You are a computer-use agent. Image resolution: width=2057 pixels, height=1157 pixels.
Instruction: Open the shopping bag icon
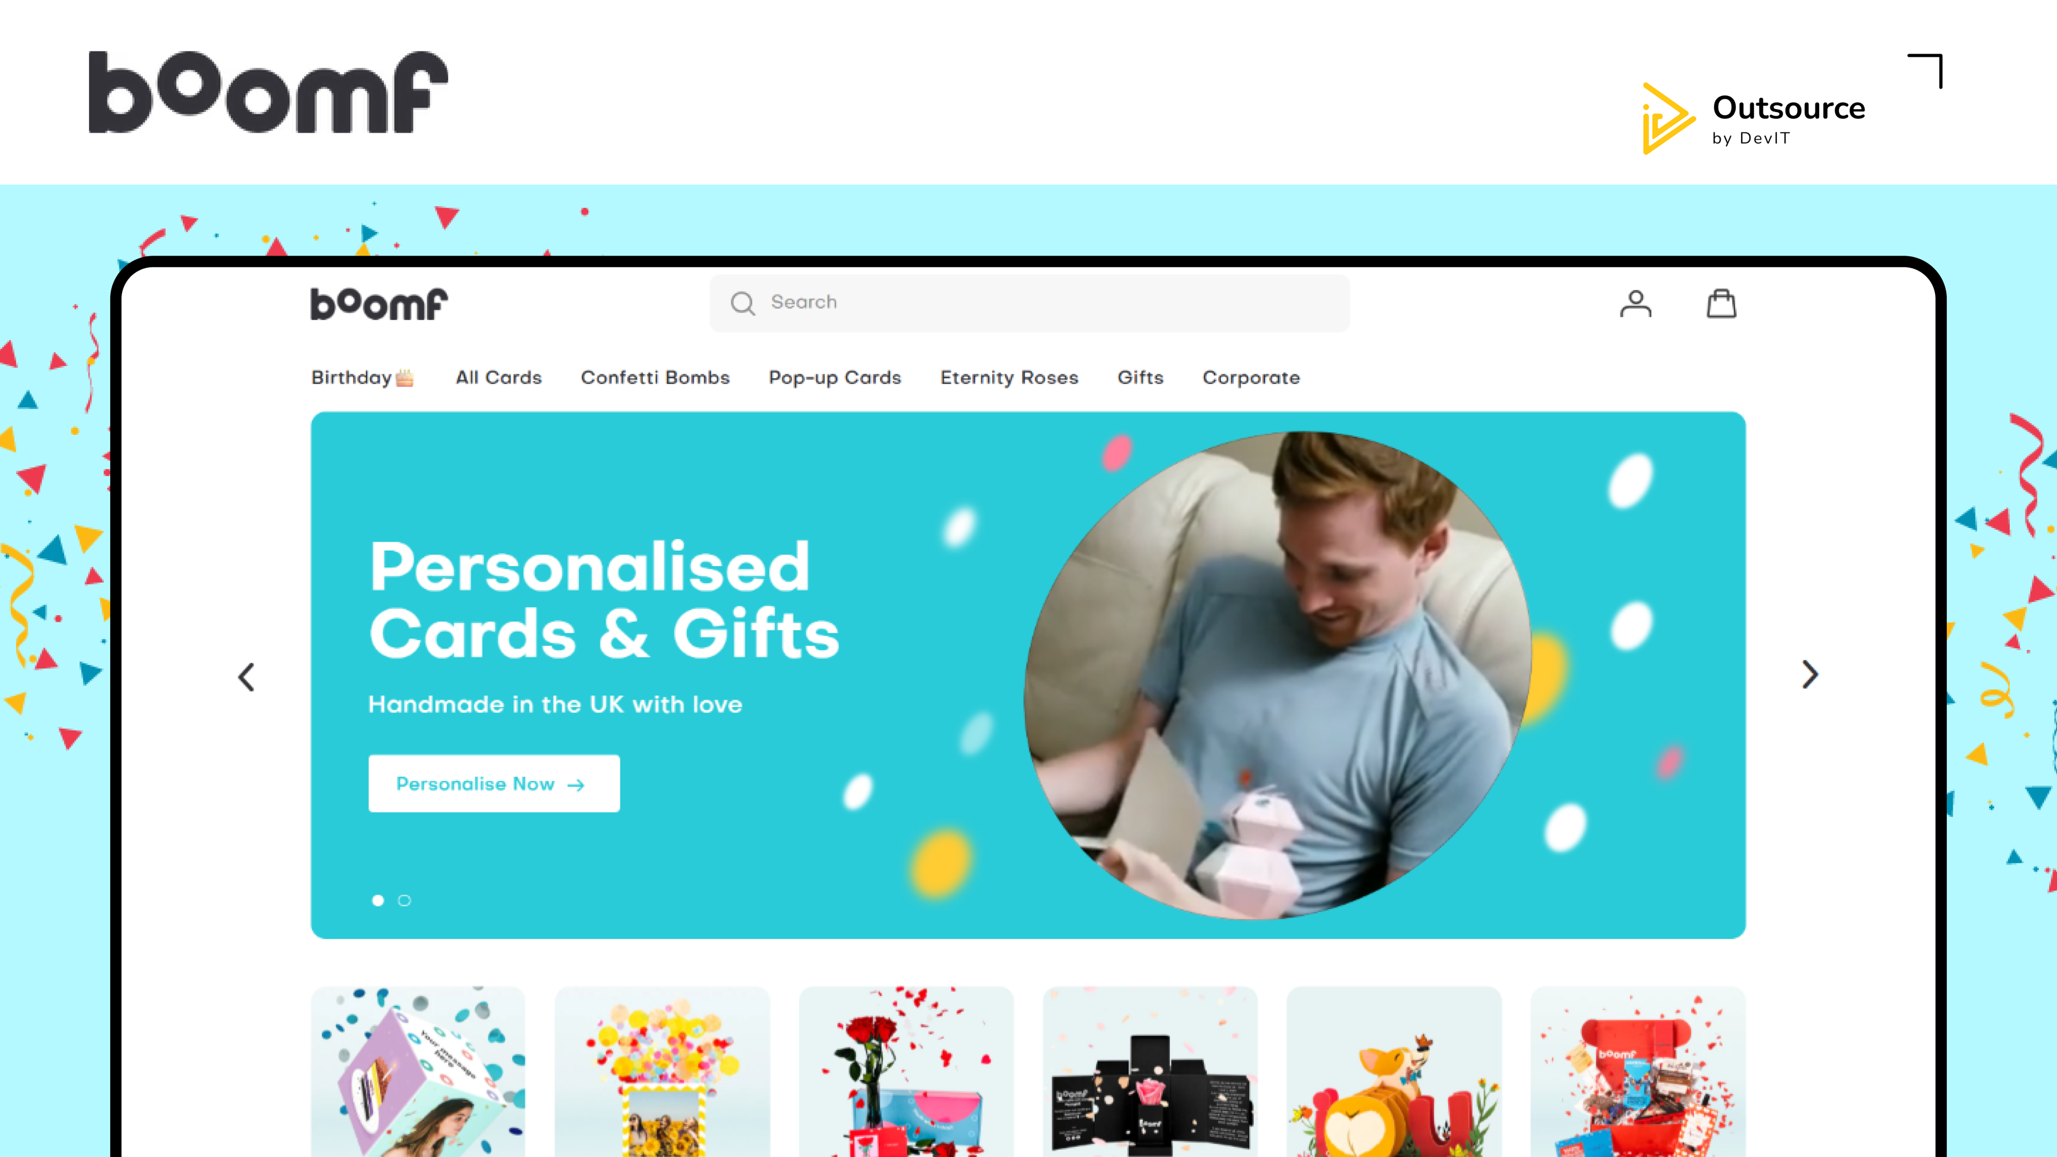point(1721,303)
